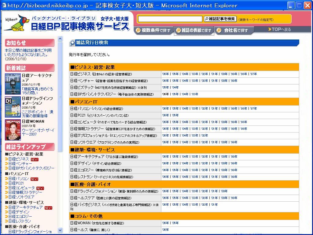The height and width of the screenshot is (235, 313).
Task: Click the sidebar scroll-up arrow
Action: (60, 39)
